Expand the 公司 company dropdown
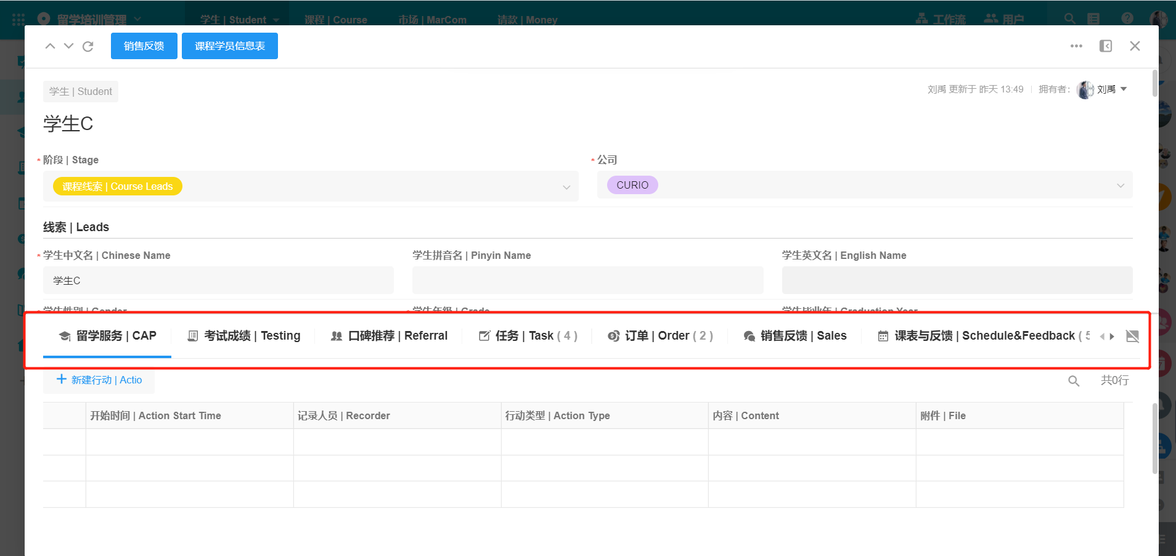This screenshot has width=1176, height=556. click(1120, 186)
